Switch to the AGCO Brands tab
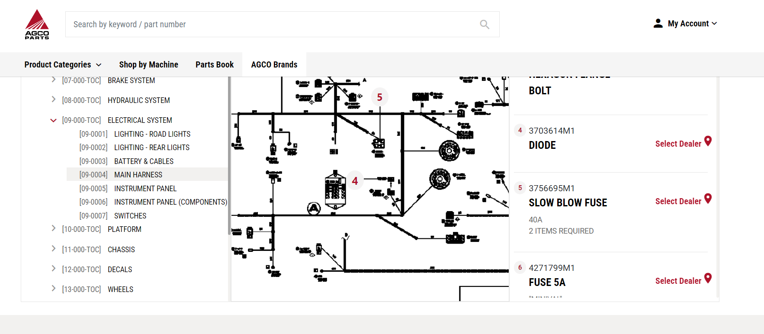This screenshot has width=764, height=334. pos(274,64)
